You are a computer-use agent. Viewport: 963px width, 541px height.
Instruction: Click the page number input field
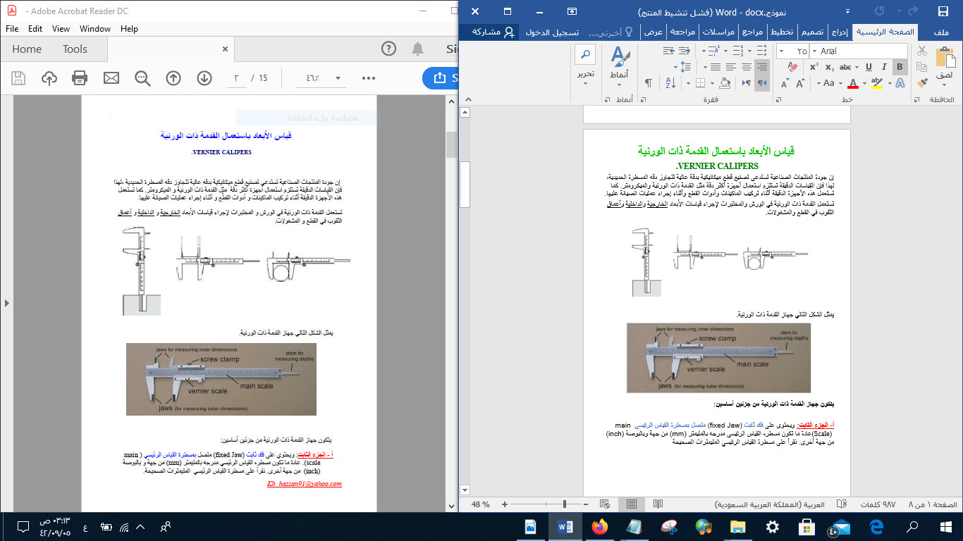[x=238, y=79]
